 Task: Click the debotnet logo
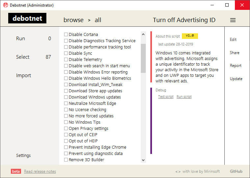click(x=27, y=18)
